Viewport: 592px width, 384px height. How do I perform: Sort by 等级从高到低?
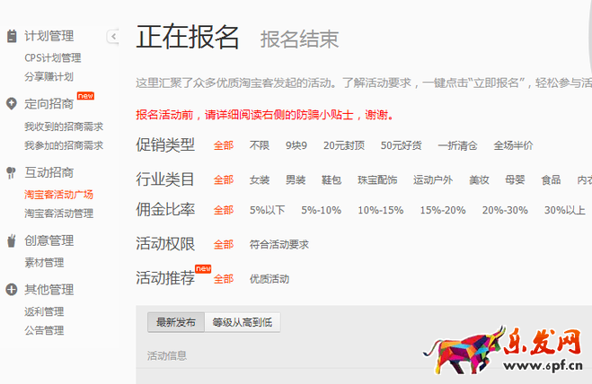pos(242,322)
